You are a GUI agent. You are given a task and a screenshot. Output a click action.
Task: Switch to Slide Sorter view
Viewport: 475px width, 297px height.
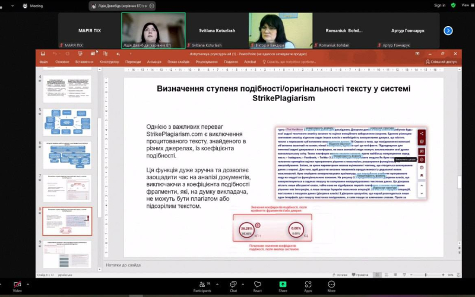pyautogui.click(x=387, y=275)
